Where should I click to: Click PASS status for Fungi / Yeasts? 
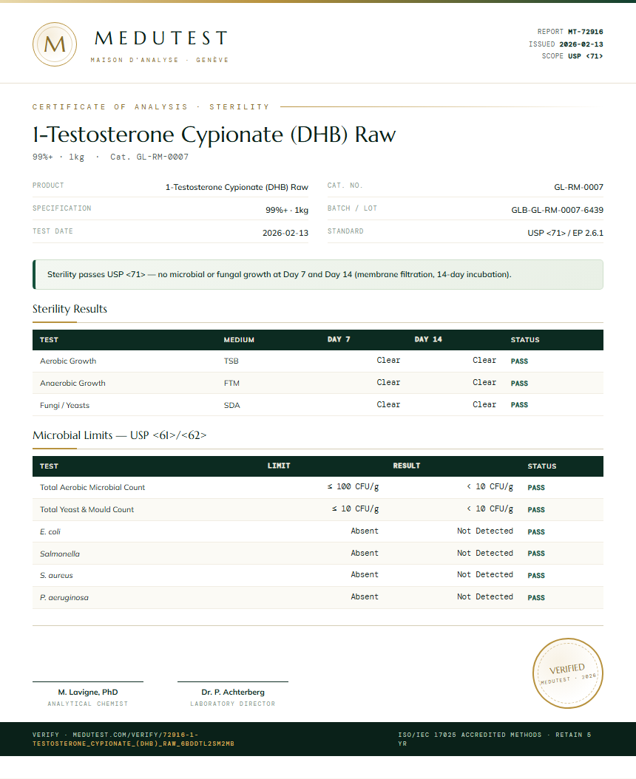tap(519, 405)
